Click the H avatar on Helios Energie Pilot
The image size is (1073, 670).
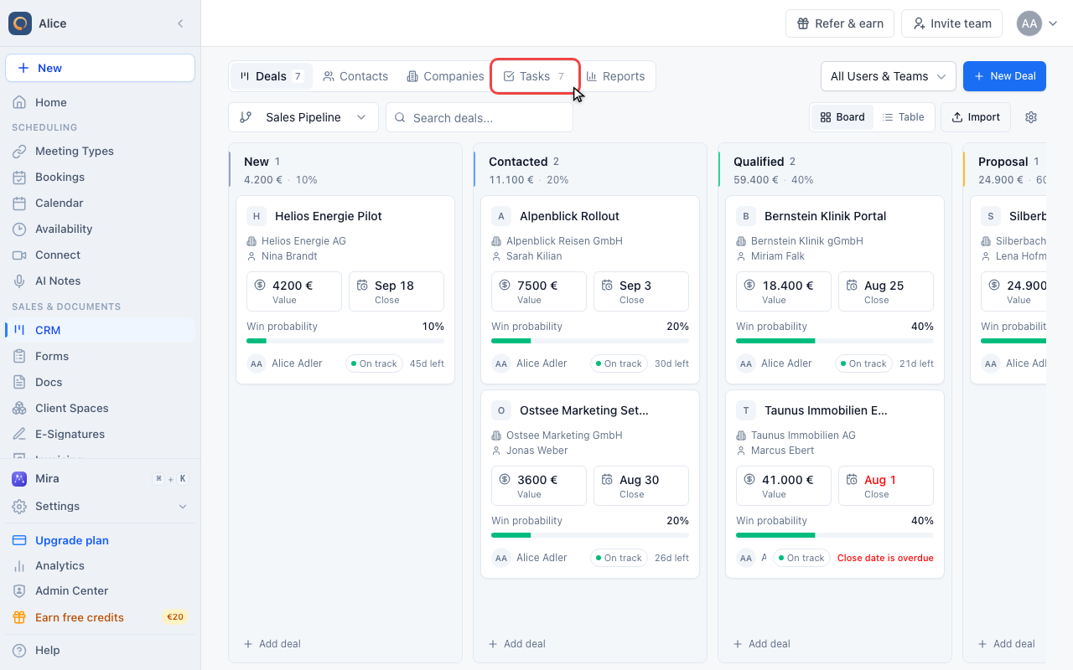coord(257,216)
